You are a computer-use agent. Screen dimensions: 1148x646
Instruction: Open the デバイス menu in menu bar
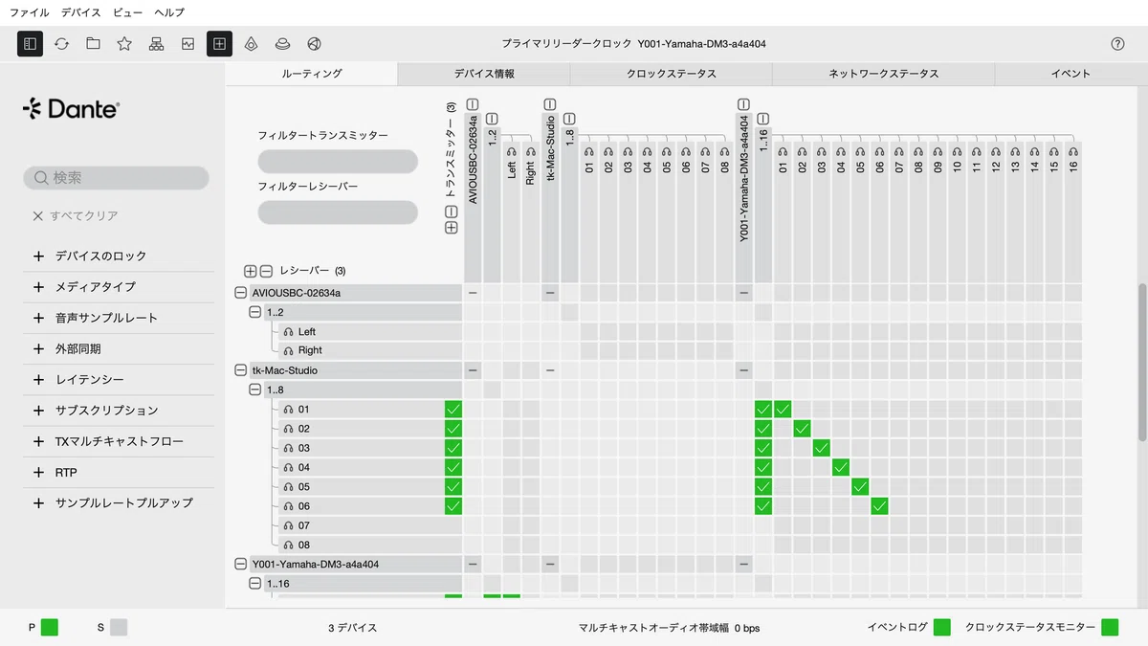pos(80,12)
